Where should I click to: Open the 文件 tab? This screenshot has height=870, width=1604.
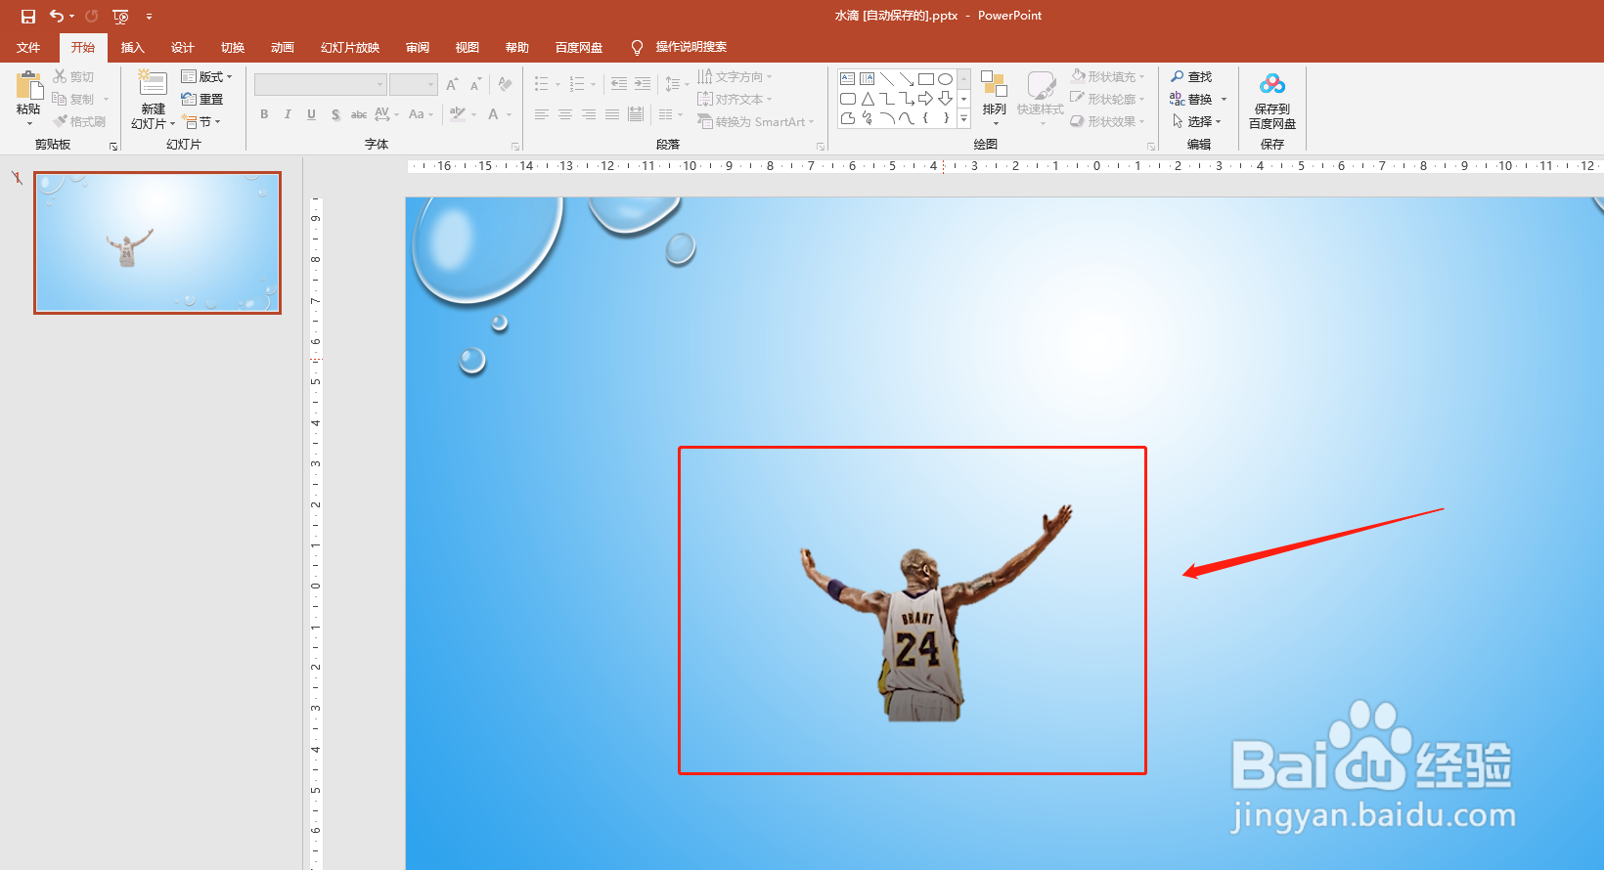[28, 47]
